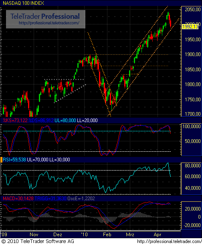
Task: Click the 1950,00 price axis label
Action: click(x=193, y=40)
